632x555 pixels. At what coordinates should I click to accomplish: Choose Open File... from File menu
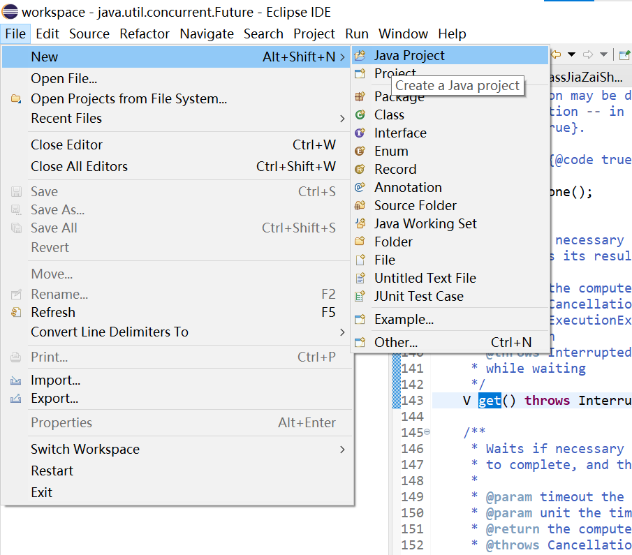[176, 79]
